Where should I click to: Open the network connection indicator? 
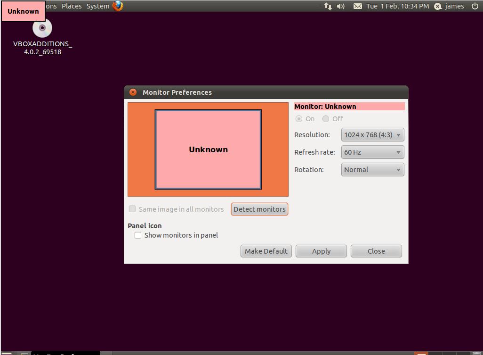[328, 6]
